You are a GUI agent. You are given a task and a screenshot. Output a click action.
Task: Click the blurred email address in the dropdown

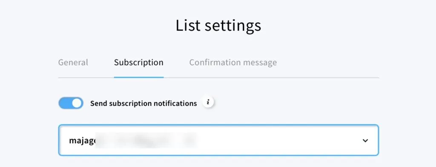(146, 140)
